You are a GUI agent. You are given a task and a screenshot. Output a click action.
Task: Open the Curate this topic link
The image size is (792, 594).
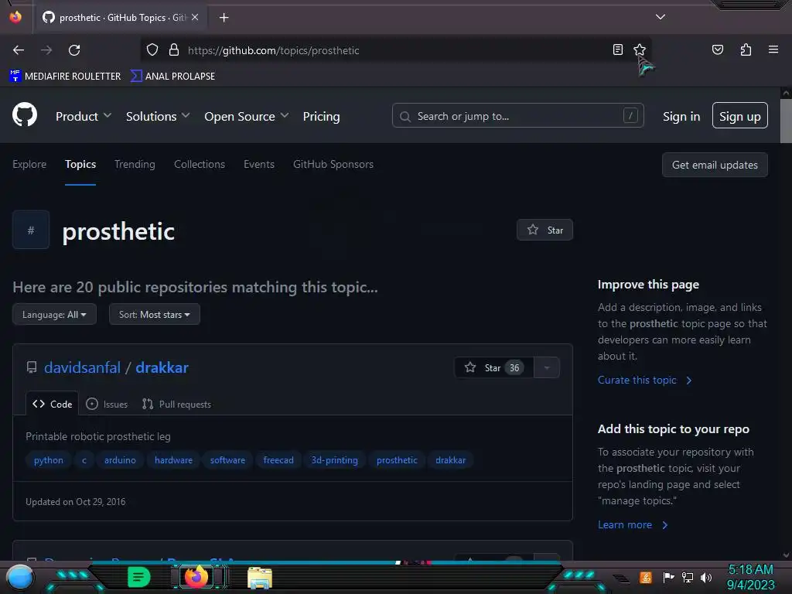pyautogui.click(x=645, y=380)
